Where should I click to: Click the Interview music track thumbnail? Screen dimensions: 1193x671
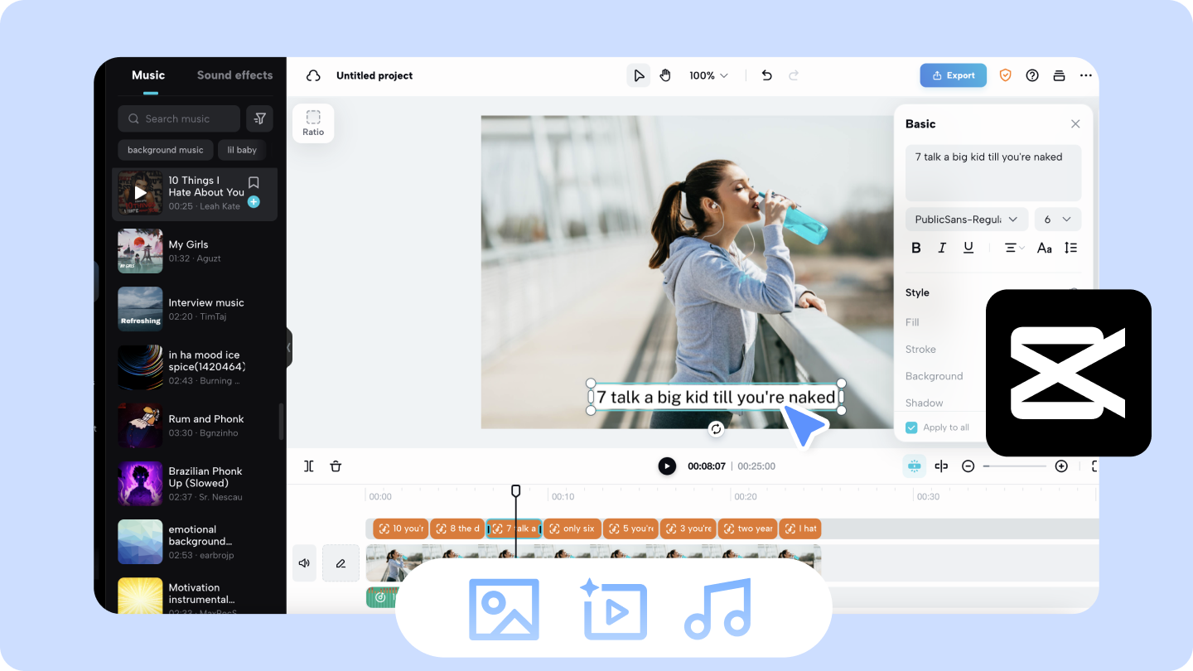(140, 309)
